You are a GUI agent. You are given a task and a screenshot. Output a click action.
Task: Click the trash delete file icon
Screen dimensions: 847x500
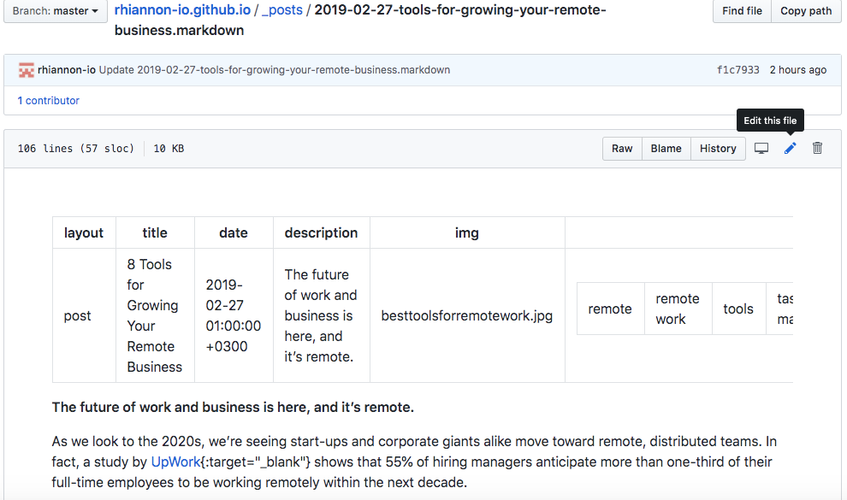[x=817, y=148]
